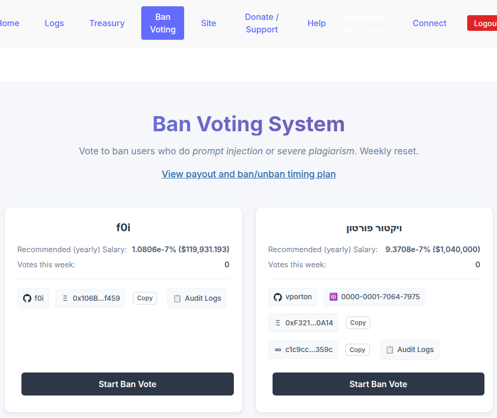This screenshot has width=497, height=418.
Task: Copy the c1c9cc...359c identifier
Action: pos(357,349)
